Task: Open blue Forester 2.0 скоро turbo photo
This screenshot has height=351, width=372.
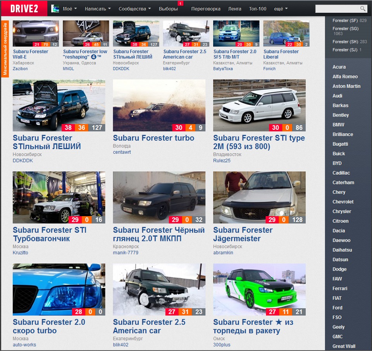Action: pyautogui.click(x=59, y=289)
